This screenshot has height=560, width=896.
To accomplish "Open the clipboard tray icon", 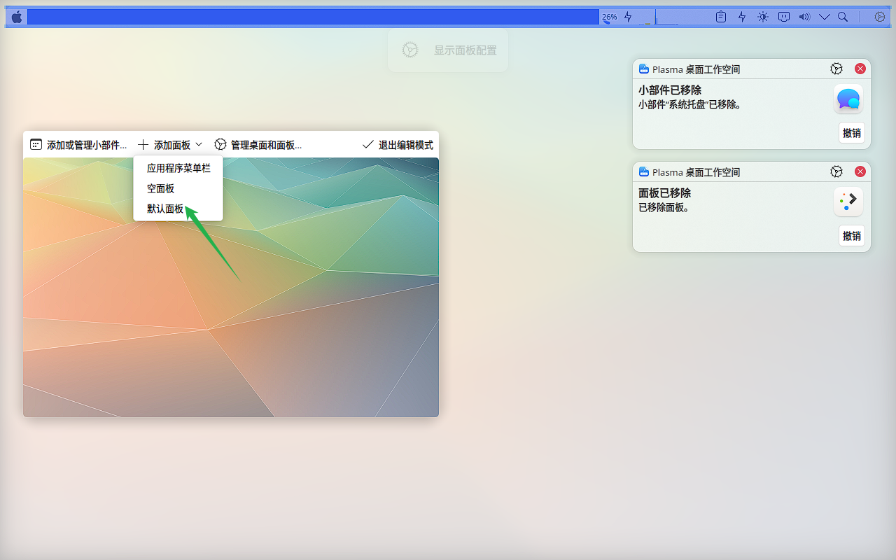I will point(721,17).
